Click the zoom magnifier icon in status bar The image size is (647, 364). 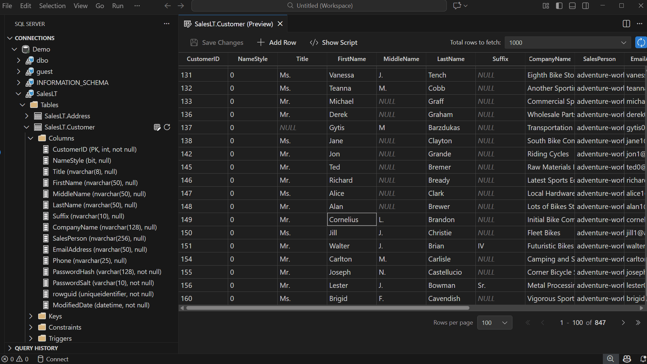point(611,359)
